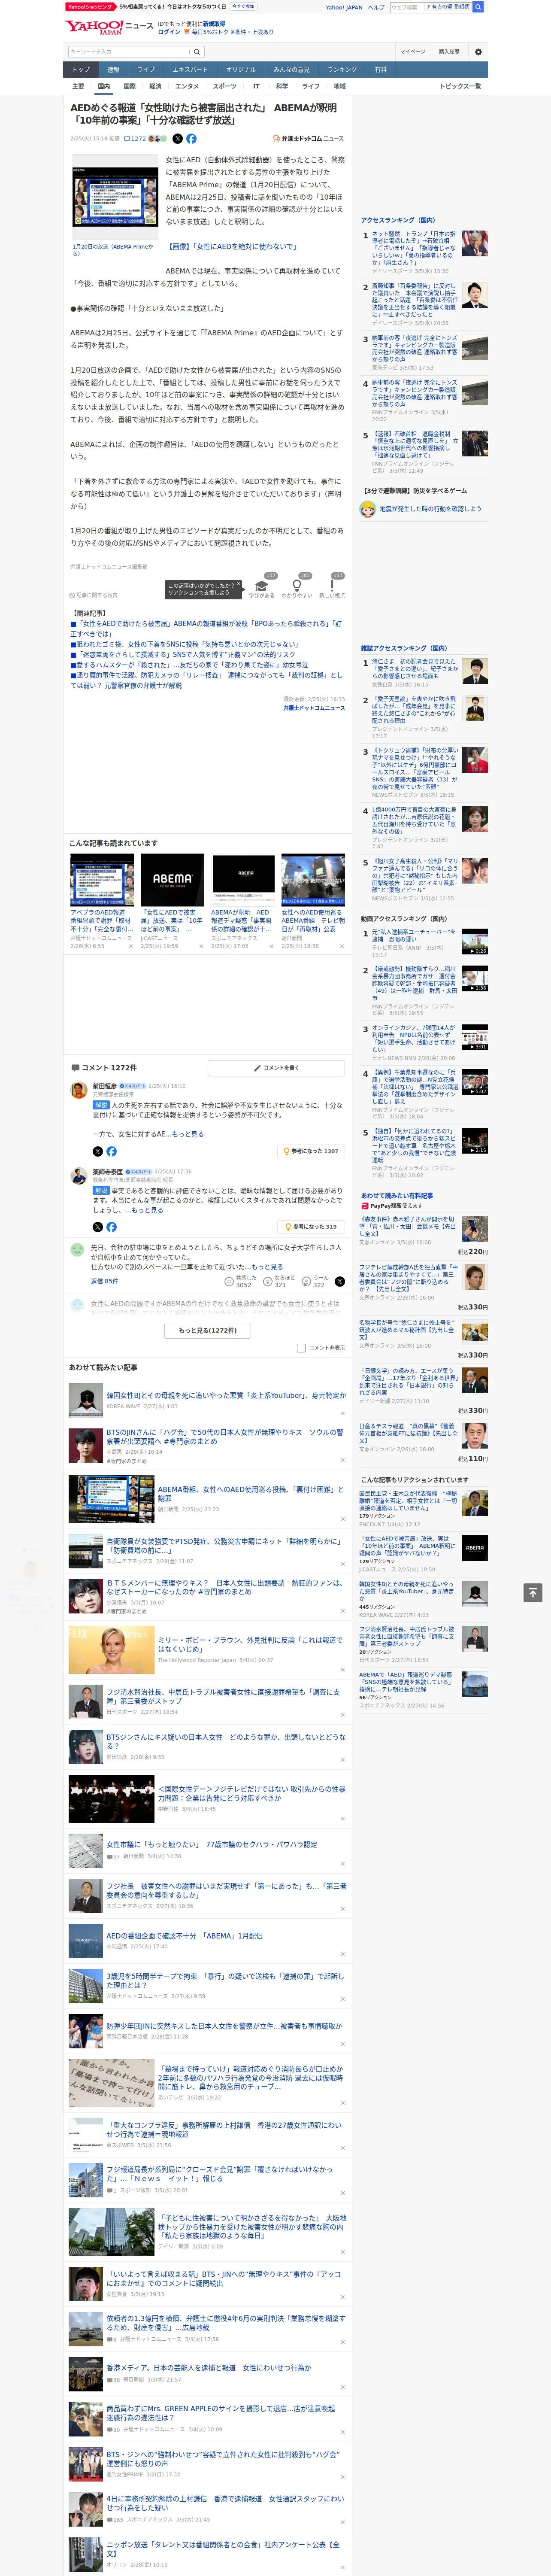Viewport: 551px width, 2576px height.
Task: Expand replies 返信 85件
Action: (104, 1281)
